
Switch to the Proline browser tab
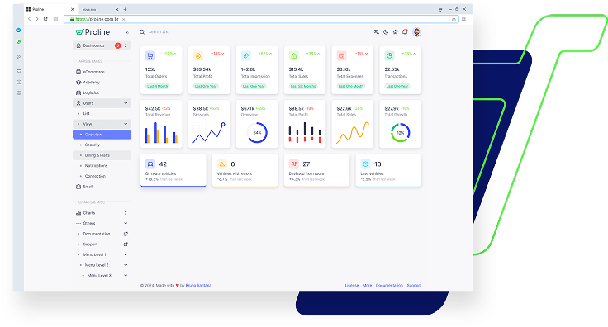tap(50, 9)
